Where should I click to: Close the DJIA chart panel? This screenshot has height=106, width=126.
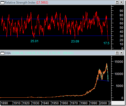(x=121, y=53)
